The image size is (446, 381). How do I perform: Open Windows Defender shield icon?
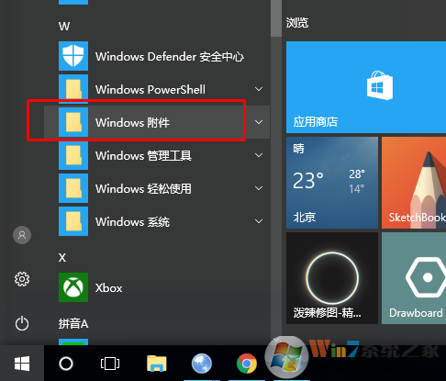click(x=73, y=56)
